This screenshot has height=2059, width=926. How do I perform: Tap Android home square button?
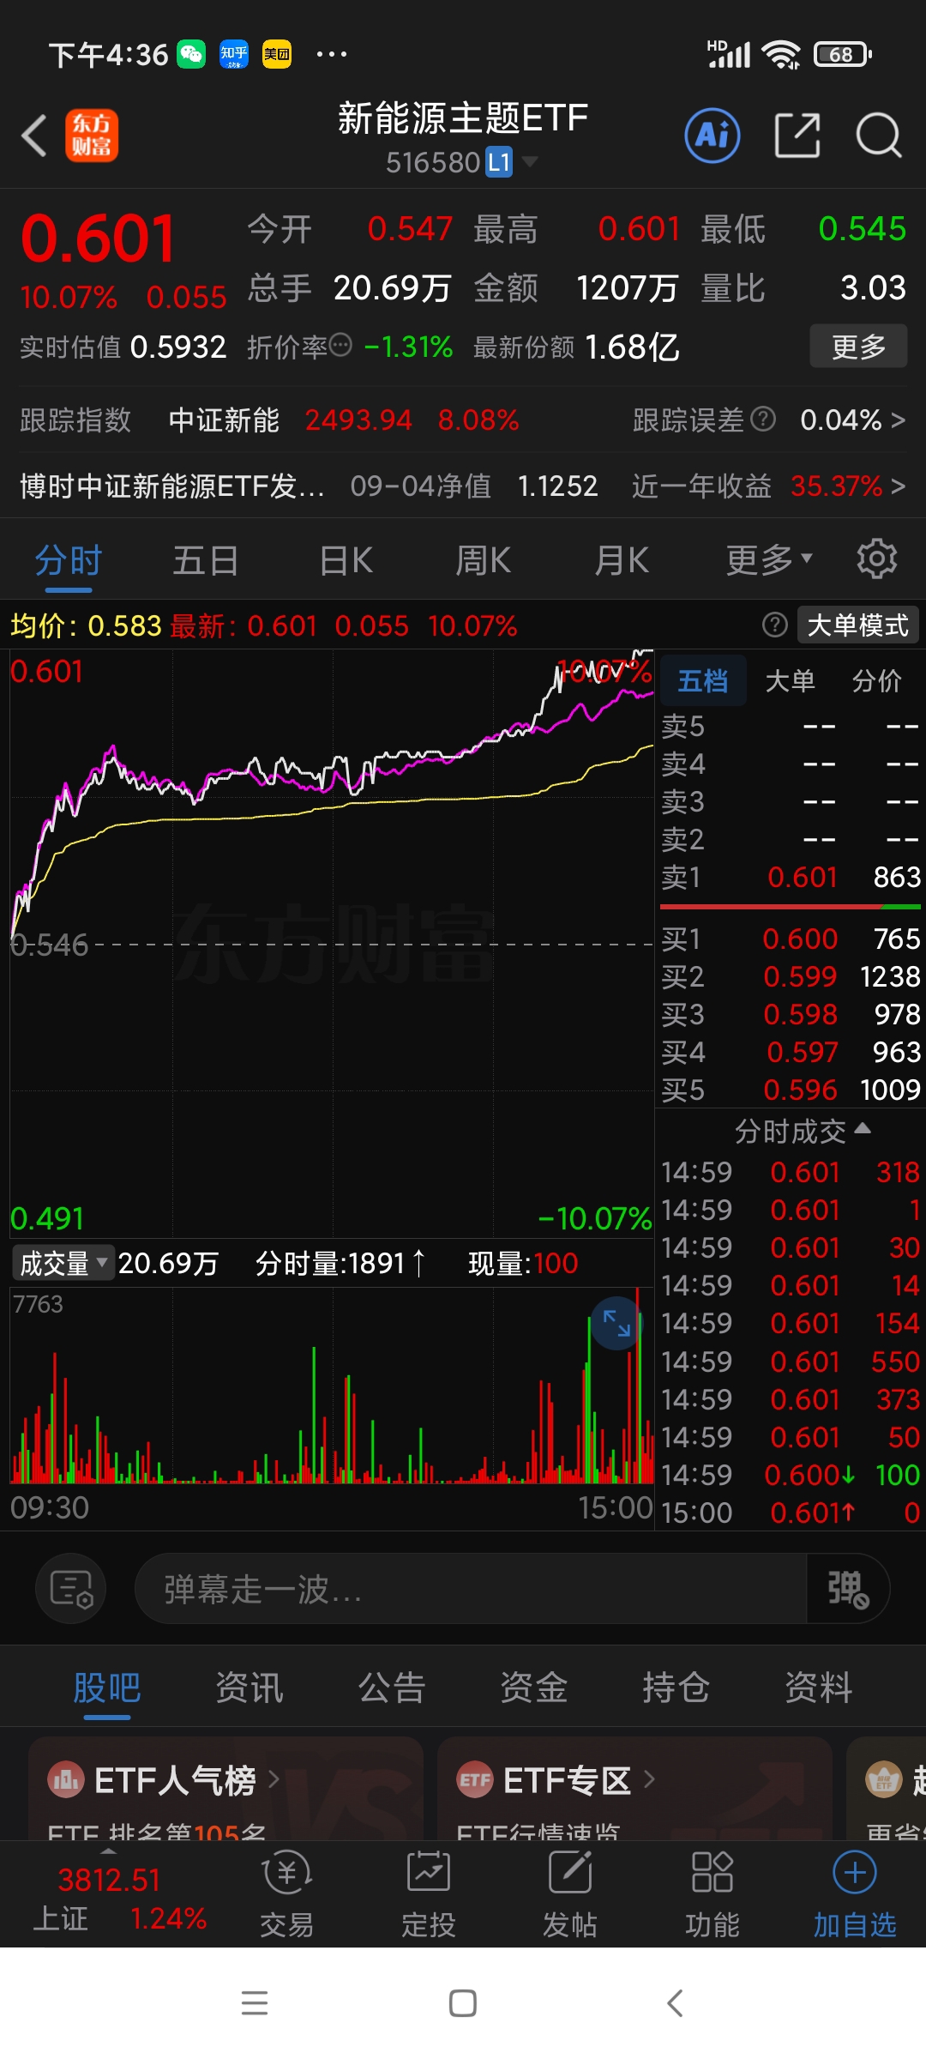[463, 2003]
